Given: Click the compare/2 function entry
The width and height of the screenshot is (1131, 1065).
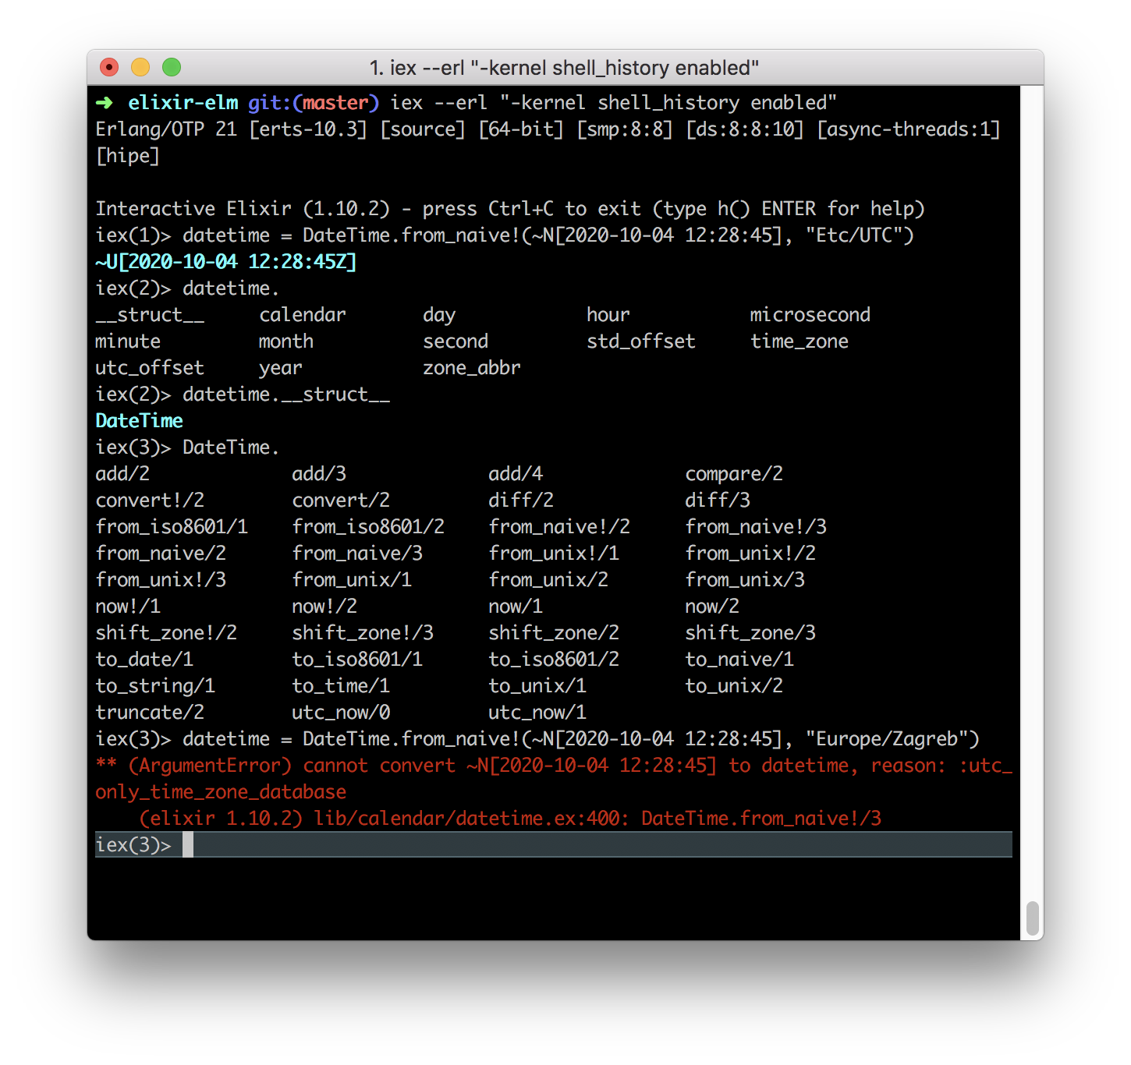Looking at the screenshot, I should [x=733, y=474].
